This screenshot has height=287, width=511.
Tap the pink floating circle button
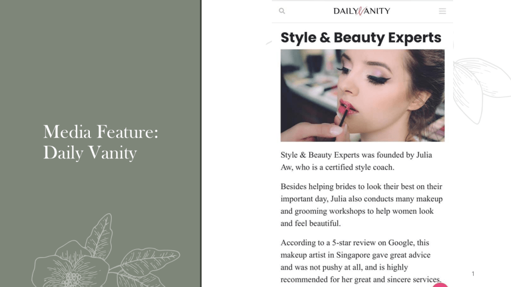click(440, 285)
